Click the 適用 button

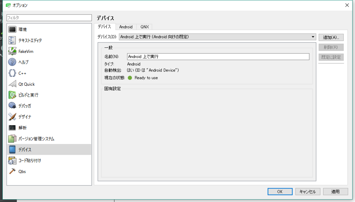pyautogui.click(x=335, y=192)
